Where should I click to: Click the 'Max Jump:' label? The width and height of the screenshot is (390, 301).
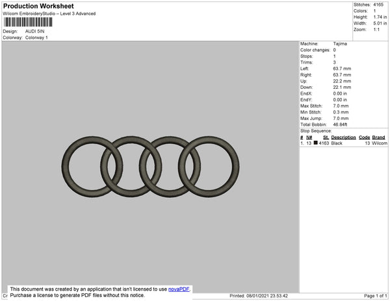pos(311,118)
